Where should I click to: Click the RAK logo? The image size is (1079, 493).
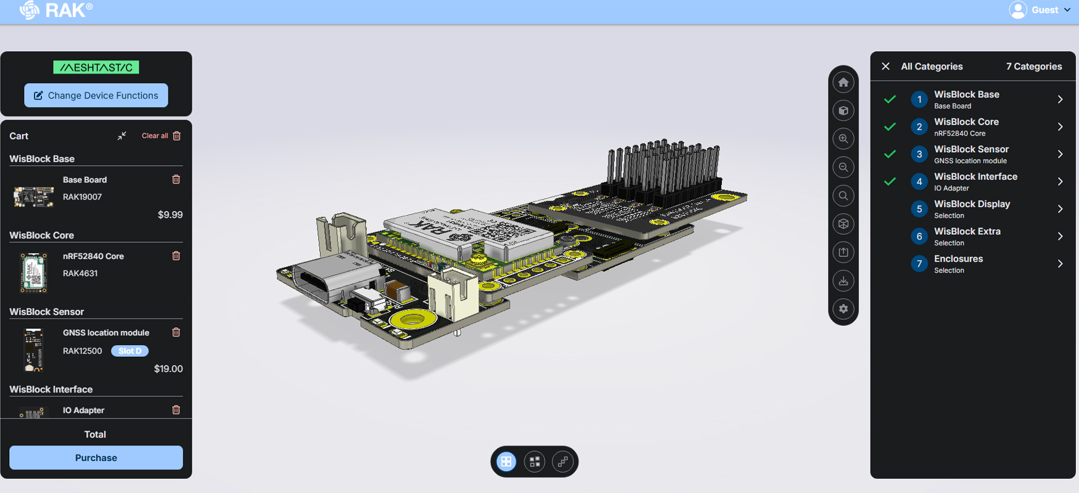[x=55, y=10]
